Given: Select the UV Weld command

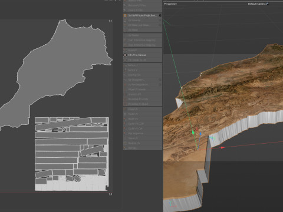Looking at the screenshot, I should coord(143,30).
